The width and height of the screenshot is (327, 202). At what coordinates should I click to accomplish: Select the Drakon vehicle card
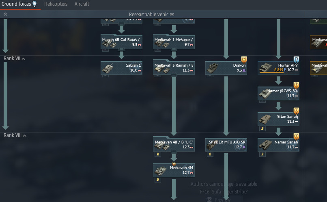[226, 68]
